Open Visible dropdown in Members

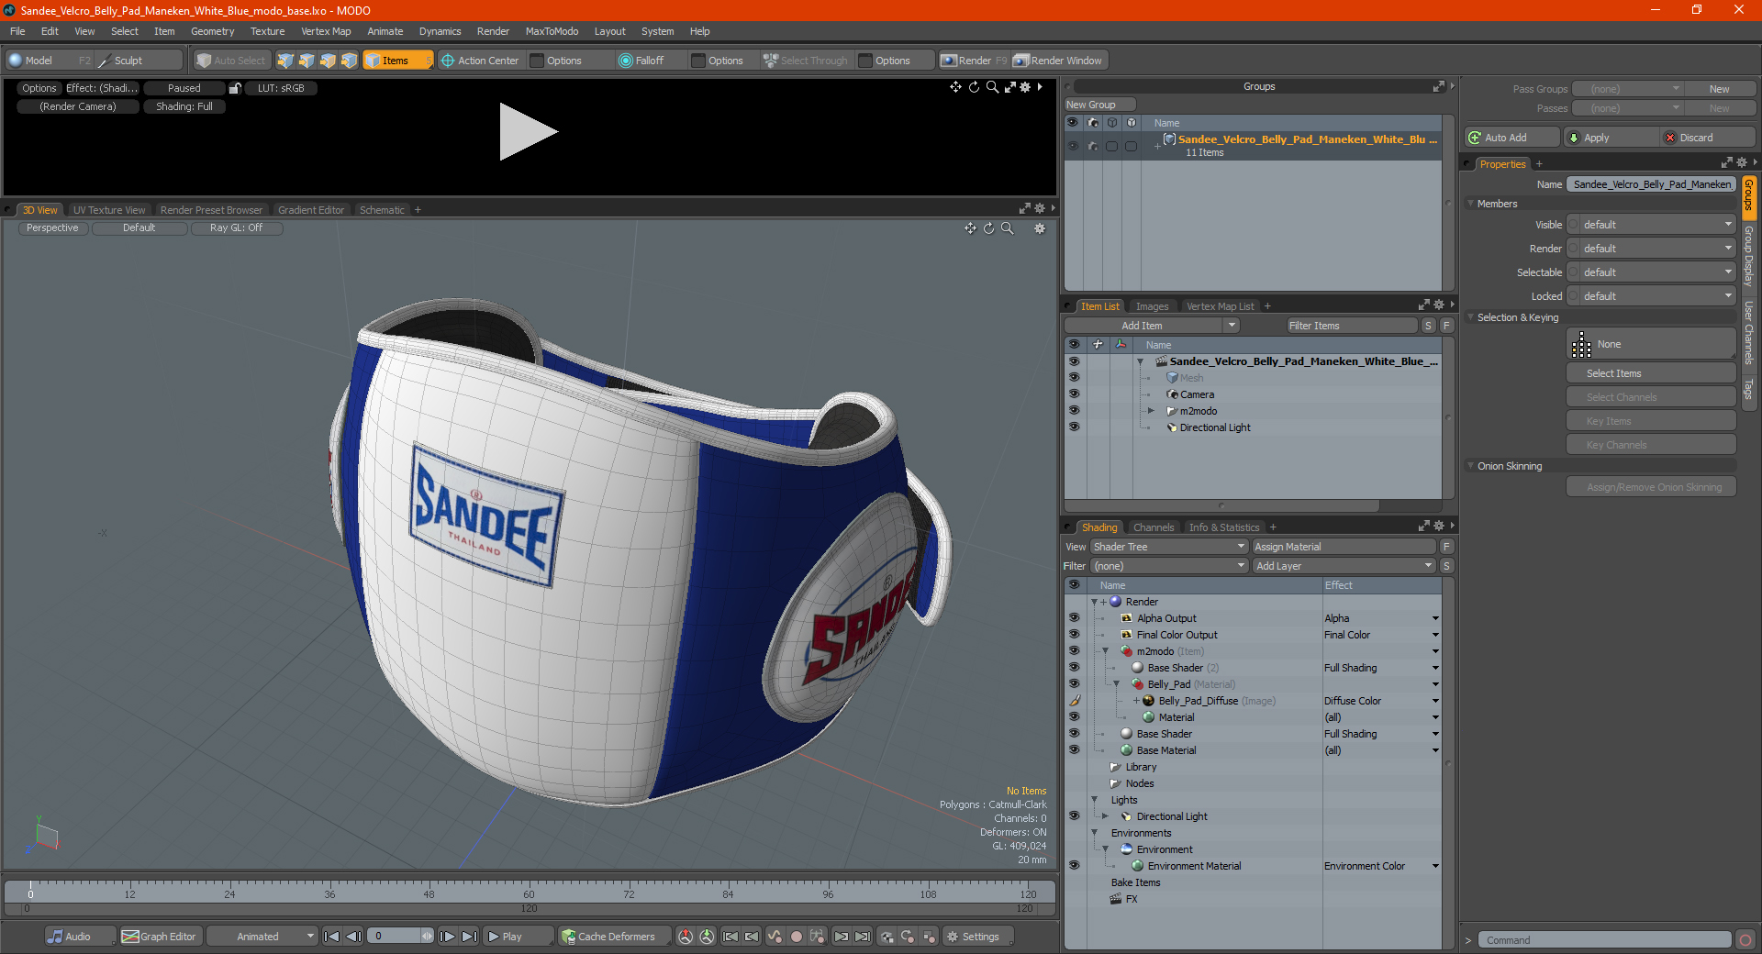[1651, 225]
